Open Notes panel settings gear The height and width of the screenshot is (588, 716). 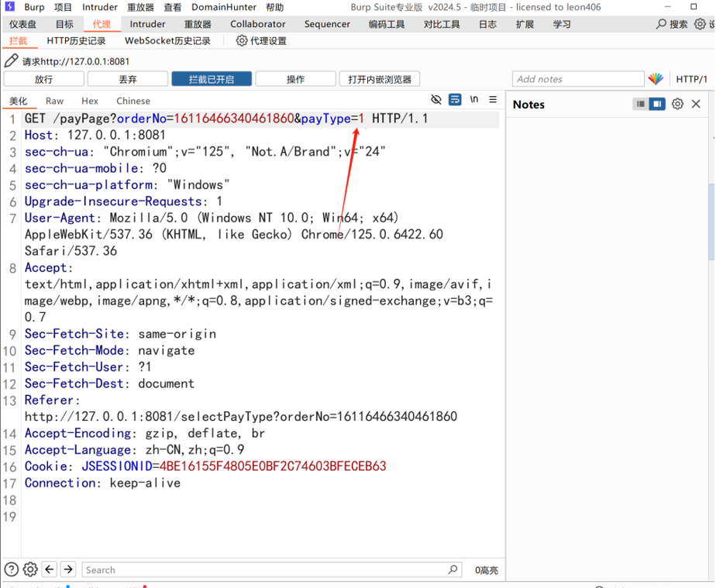pyautogui.click(x=677, y=104)
